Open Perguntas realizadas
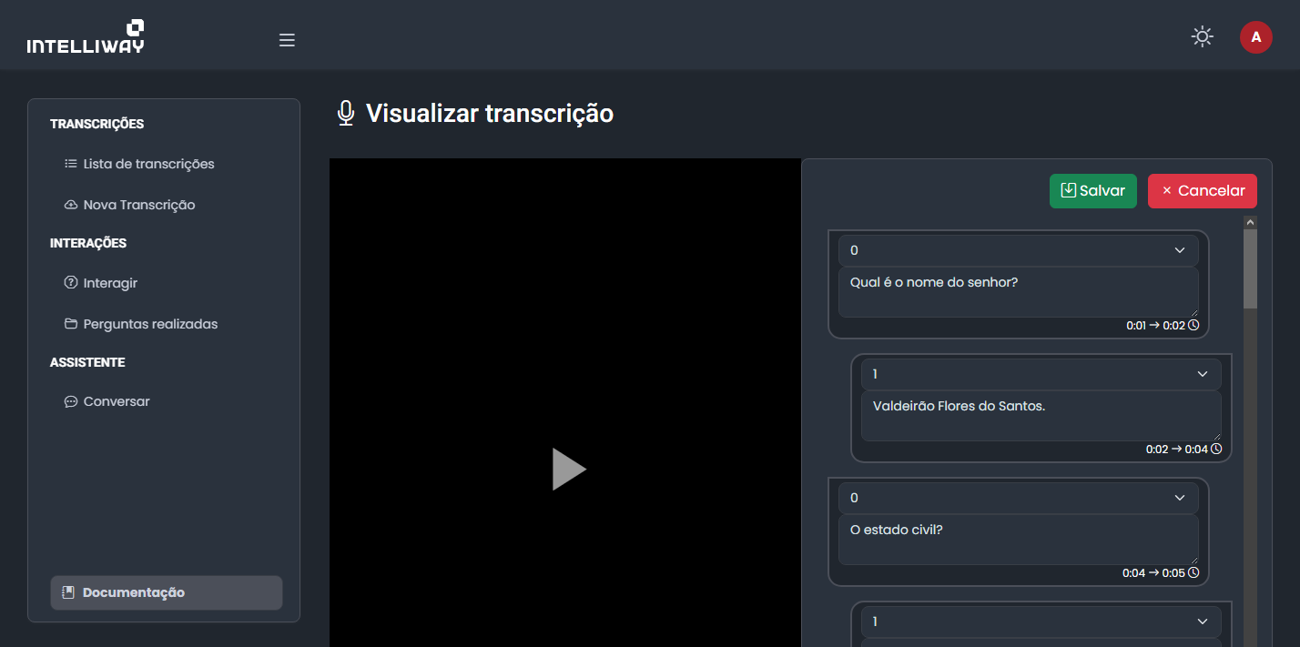This screenshot has width=1300, height=647. coord(150,324)
